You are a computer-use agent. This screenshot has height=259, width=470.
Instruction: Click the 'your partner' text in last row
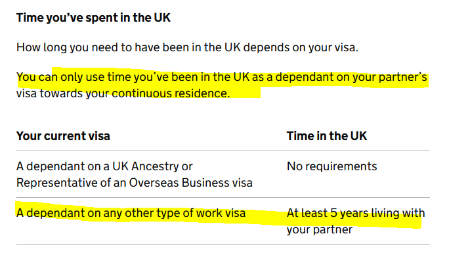coord(320,229)
